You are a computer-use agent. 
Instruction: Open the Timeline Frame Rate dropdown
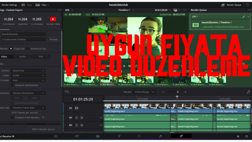coord(28,108)
